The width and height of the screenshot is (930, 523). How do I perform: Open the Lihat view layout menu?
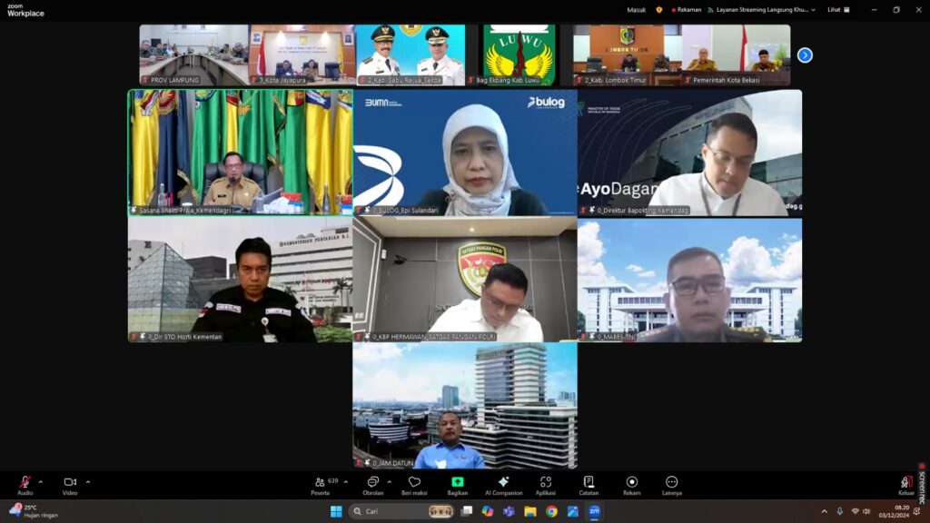(838, 10)
